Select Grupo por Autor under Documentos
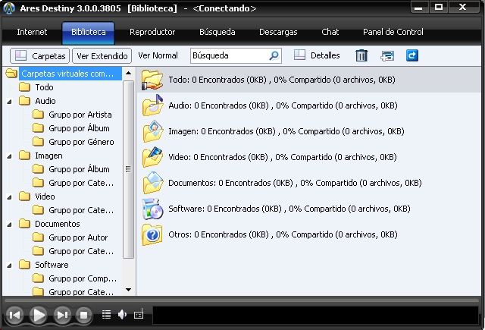485x330 pixels. pyautogui.click(x=78, y=237)
